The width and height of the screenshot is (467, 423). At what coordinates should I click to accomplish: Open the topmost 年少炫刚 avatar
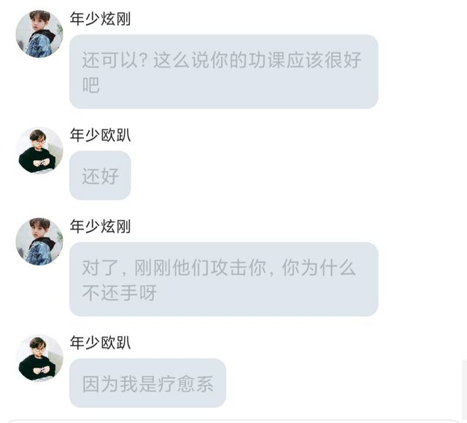coord(39,34)
